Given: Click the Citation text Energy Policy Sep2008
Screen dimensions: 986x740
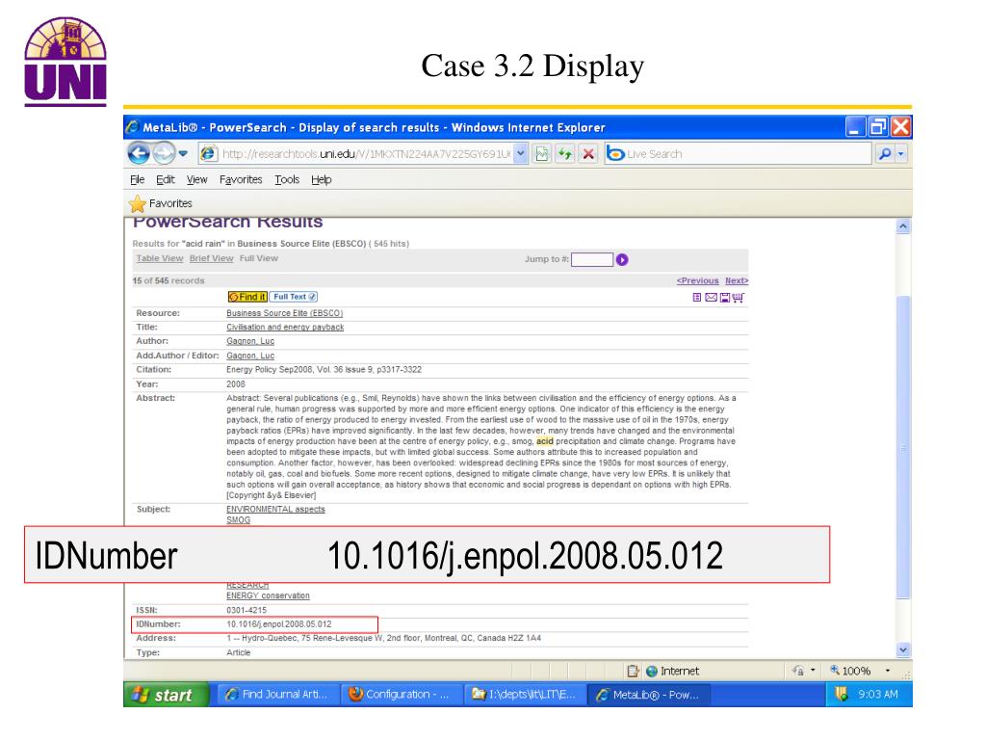Looking at the screenshot, I should tap(324, 369).
